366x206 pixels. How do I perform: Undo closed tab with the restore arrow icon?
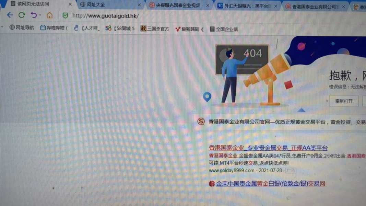coord(34,15)
